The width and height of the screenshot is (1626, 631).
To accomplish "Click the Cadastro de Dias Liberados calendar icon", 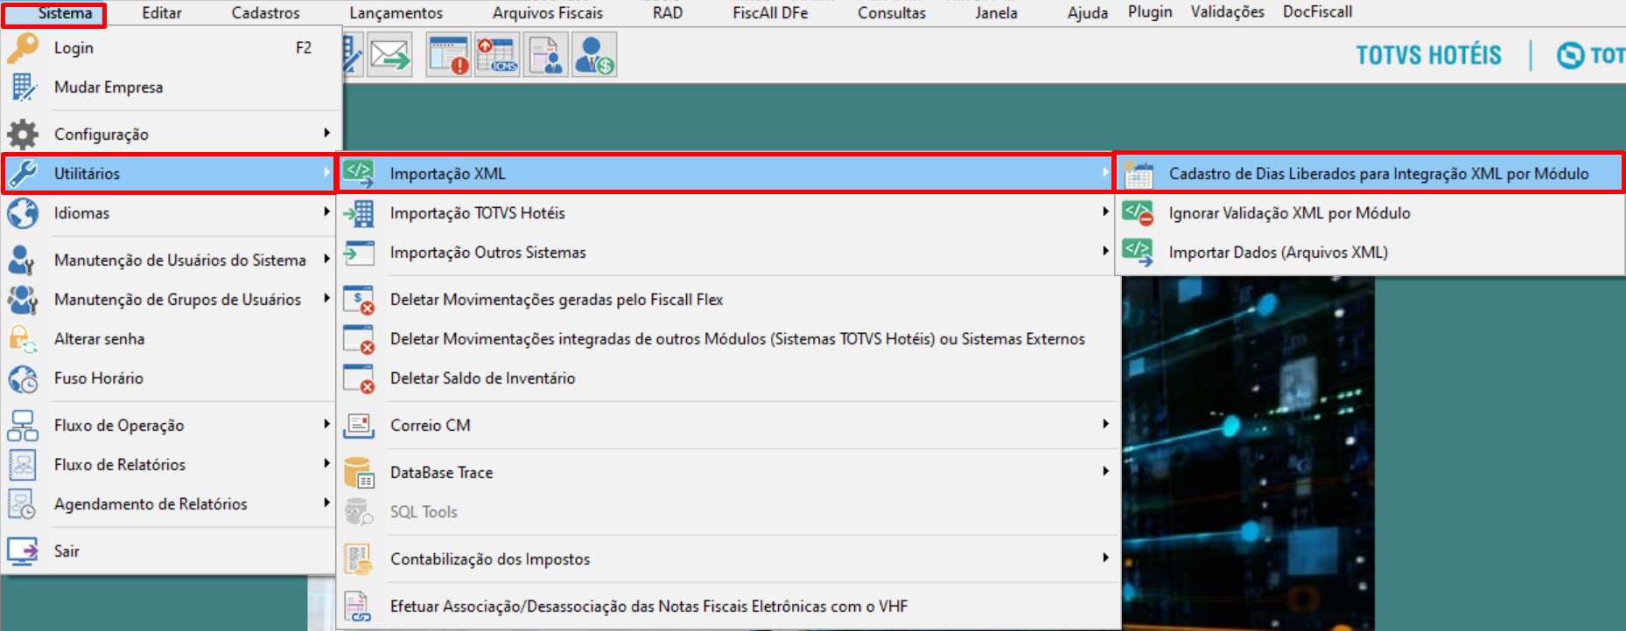I will [1138, 174].
